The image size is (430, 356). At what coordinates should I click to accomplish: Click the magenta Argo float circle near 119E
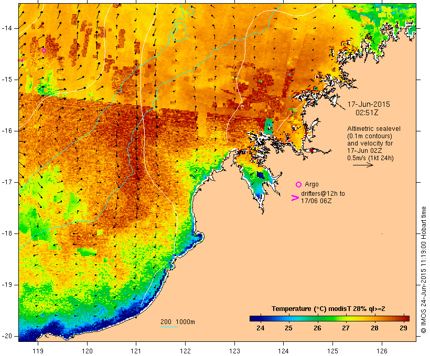(44, 50)
